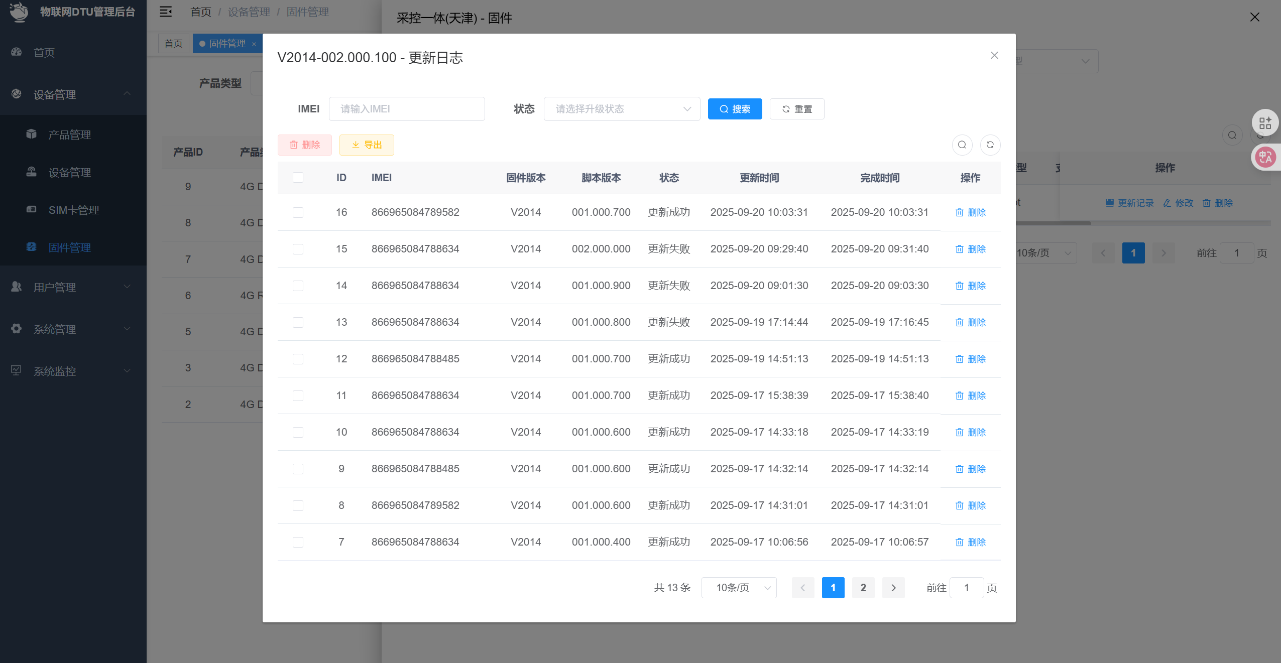Open SIM卡管理 menu item
This screenshot has width=1281, height=663.
coord(73,210)
